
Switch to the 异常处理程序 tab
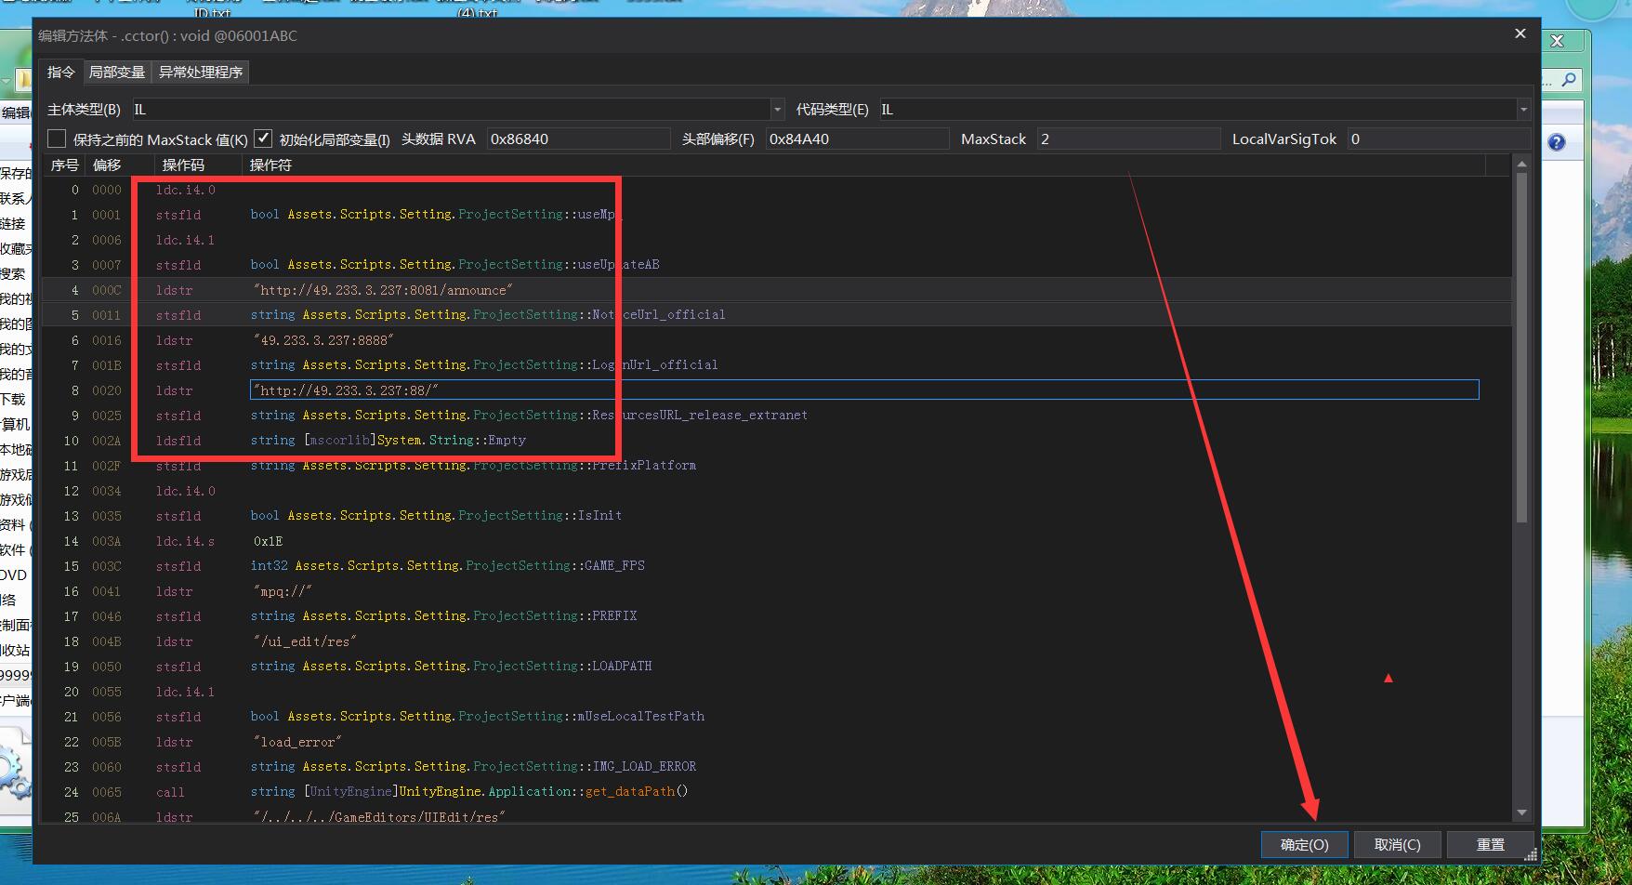point(201,73)
